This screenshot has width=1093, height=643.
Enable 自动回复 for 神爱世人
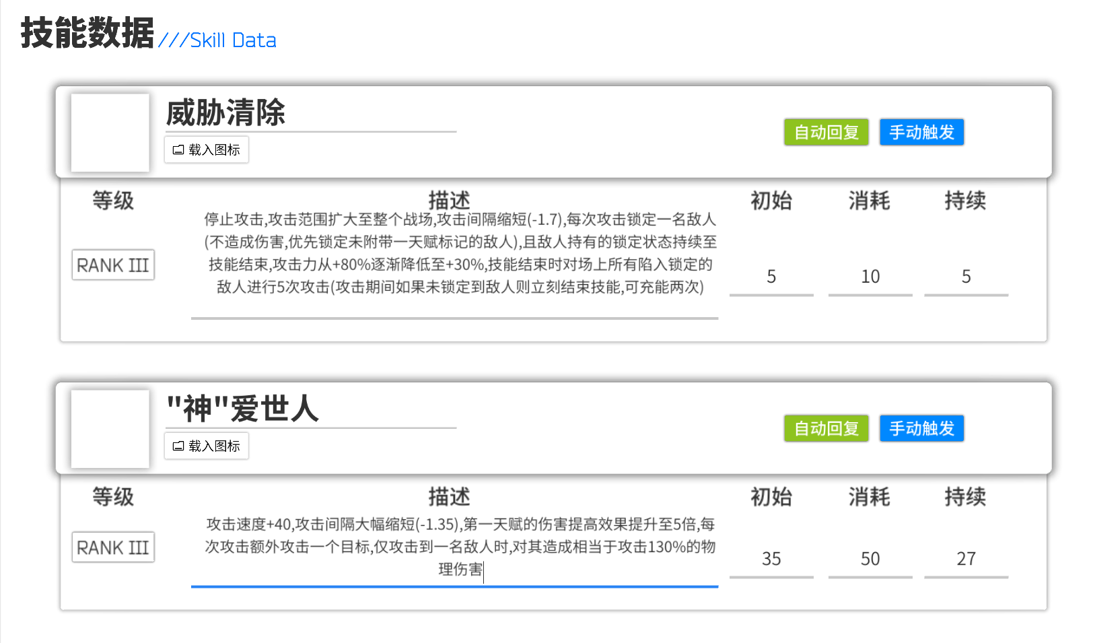click(x=826, y=428)
